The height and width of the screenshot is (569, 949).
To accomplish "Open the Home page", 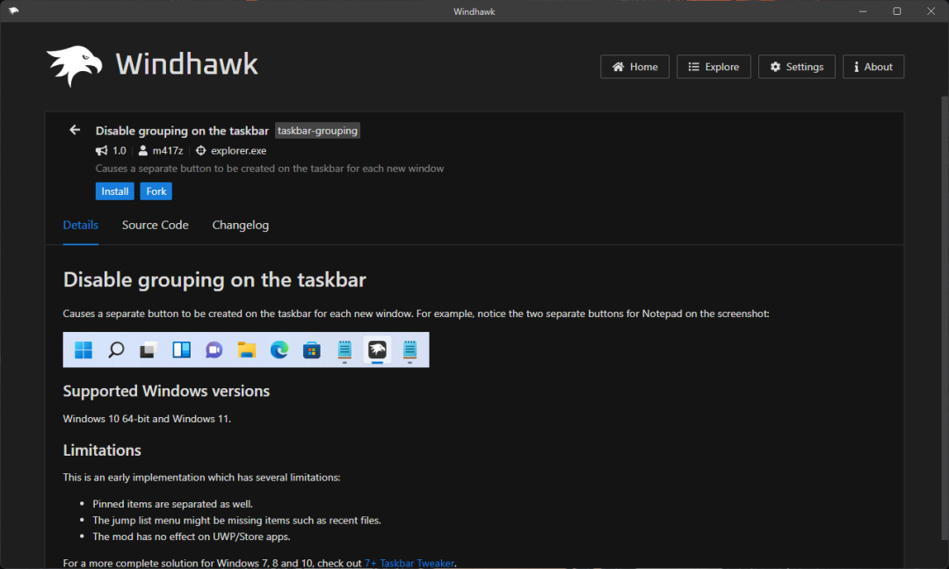I will click(634, 67).
